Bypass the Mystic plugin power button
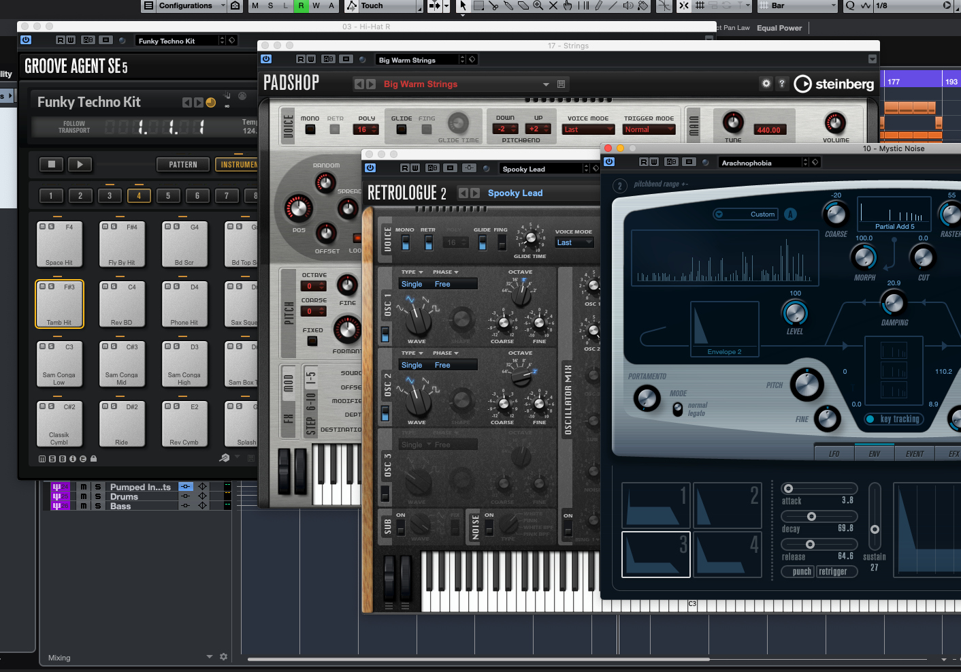Screen dimensions: 961x672 (609, 162)
